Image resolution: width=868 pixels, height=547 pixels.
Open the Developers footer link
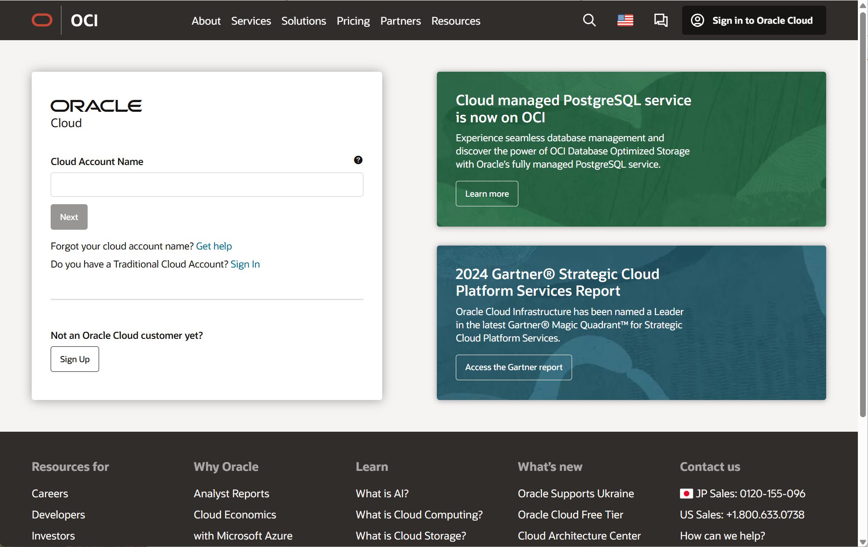[58, 514]
